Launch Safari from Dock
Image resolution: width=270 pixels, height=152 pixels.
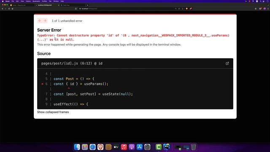[92, 147]
